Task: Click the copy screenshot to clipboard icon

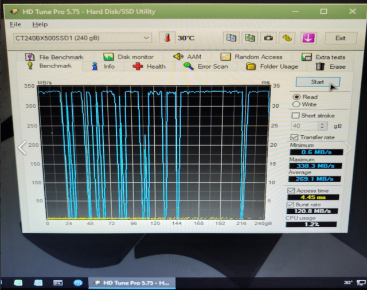Action: pos(249,38)
